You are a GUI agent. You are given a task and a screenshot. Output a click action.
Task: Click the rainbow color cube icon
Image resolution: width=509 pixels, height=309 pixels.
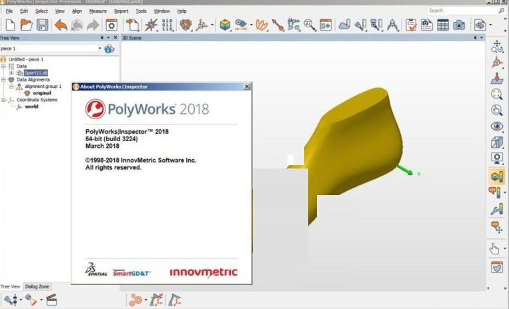pyautogui.click(x=225, y=25)
